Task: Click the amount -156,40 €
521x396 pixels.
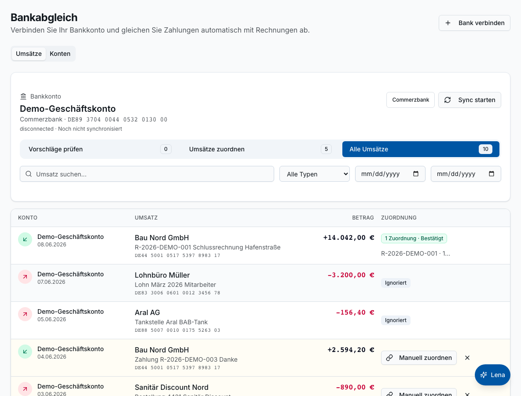Action: click(355, 312)
